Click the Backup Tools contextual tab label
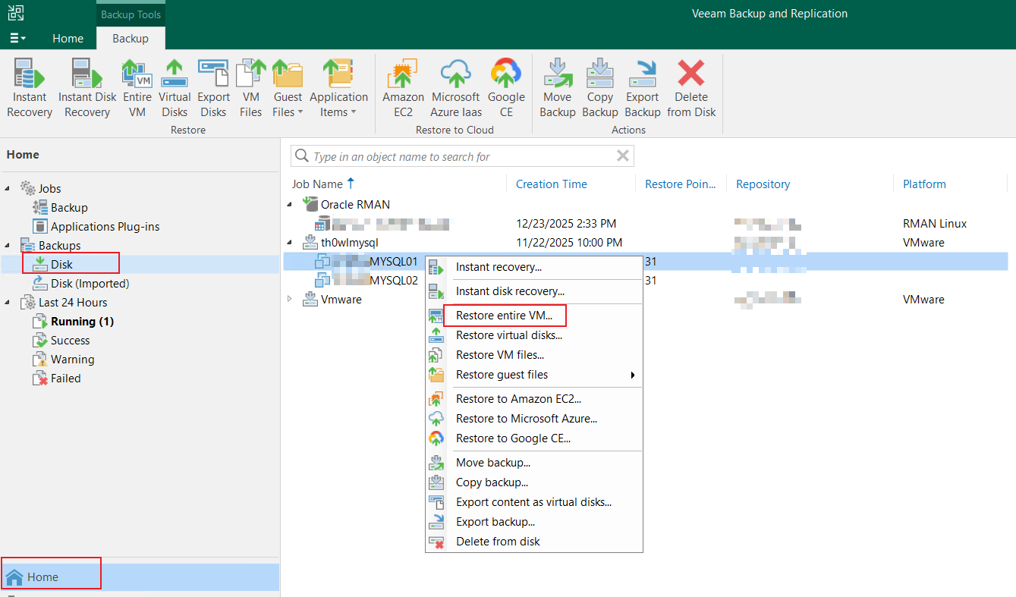The height and width of the screenshot is (597, 1016). (x=131, y=14)
